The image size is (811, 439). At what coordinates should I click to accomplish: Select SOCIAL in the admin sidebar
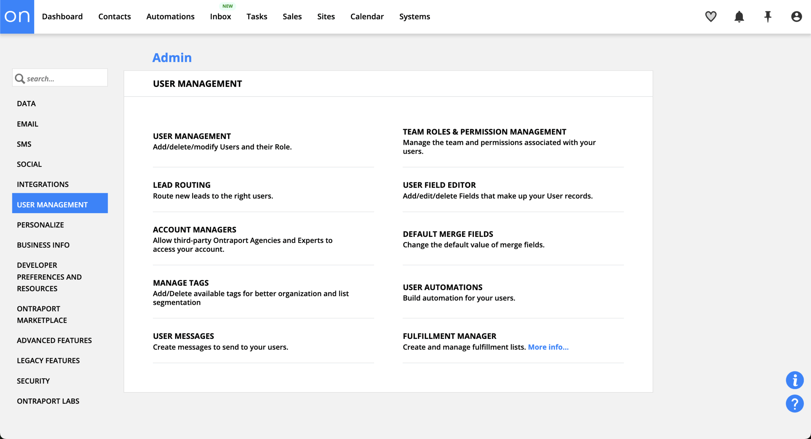(x=29, y=164)
